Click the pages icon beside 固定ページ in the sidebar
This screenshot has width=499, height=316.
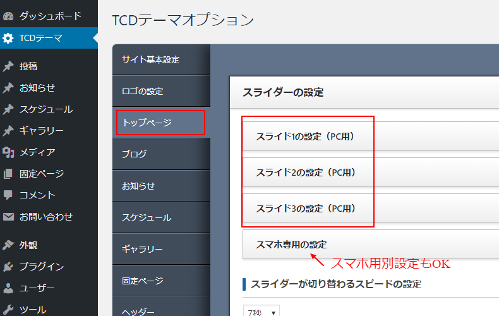point(8,174)
